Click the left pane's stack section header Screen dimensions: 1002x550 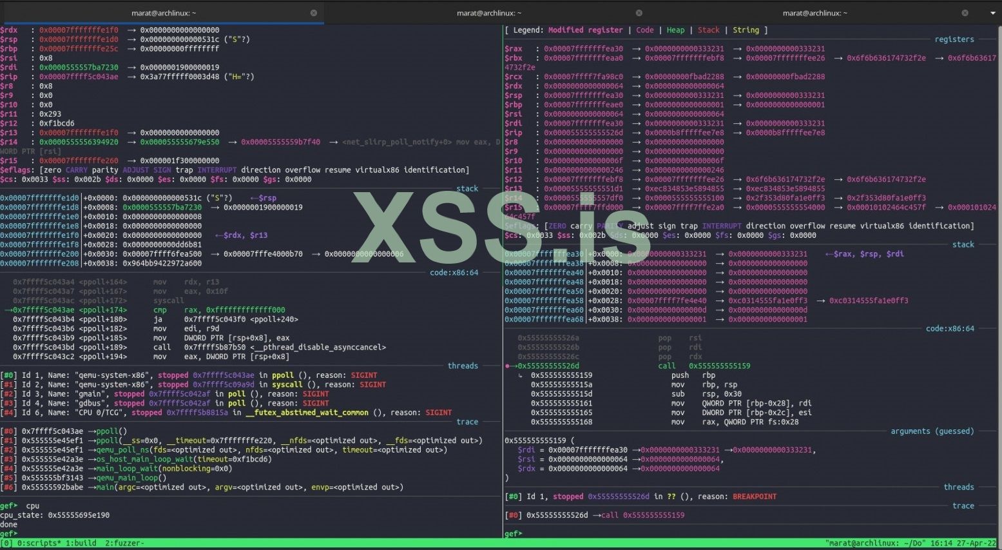tap(467, 189)
